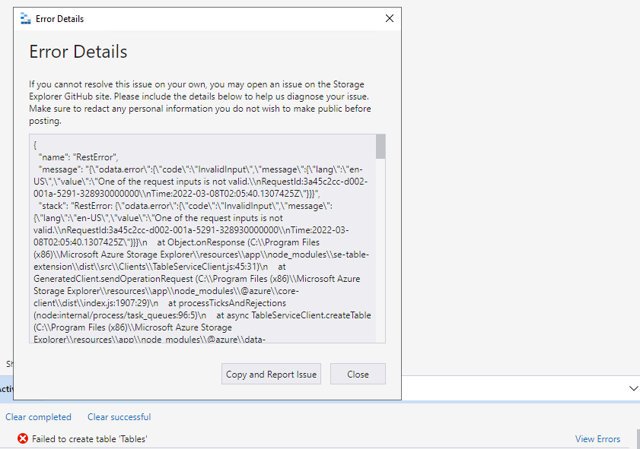The width and height of the screenshot is (640, 449).
Task: Click the "Error Details" heading text
Action: [78, 52]
